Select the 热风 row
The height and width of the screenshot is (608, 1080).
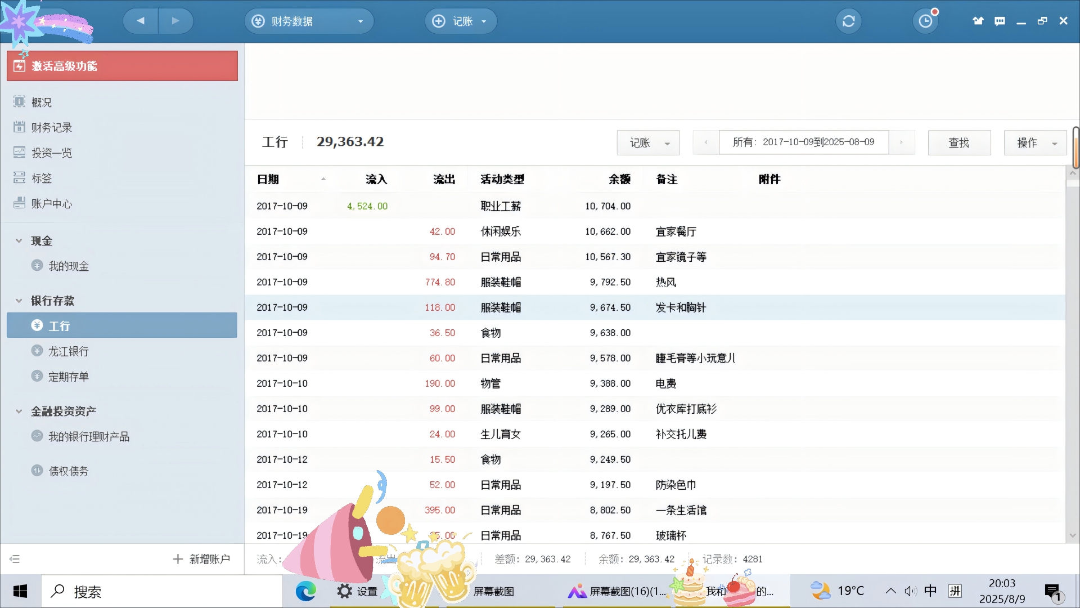pos(655,282)
